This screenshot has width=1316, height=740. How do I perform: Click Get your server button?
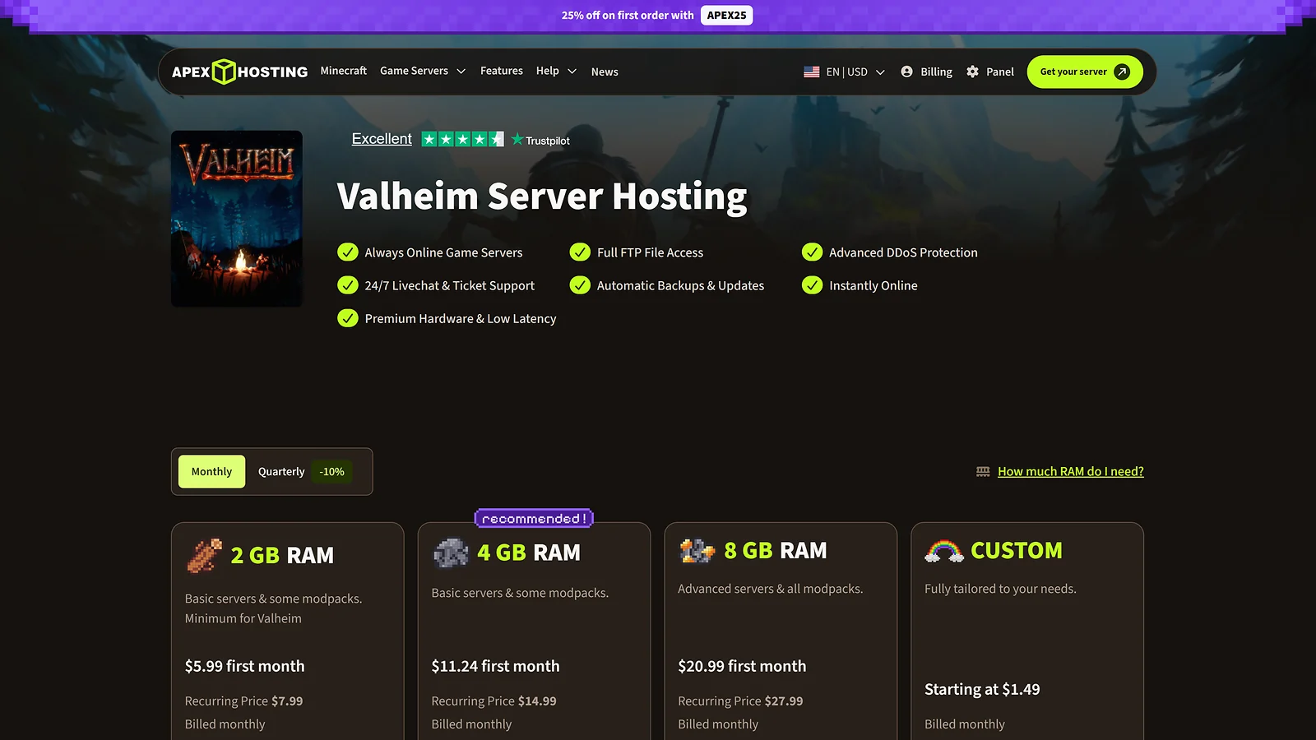[x=1085, y=72]
